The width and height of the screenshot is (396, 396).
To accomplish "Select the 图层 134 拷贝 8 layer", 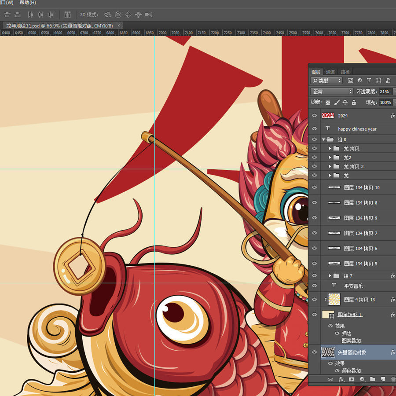I will tap(358, 202).
